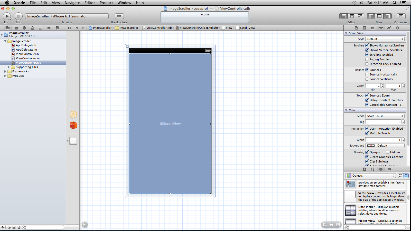Go back in editor history

coord(77,28)
